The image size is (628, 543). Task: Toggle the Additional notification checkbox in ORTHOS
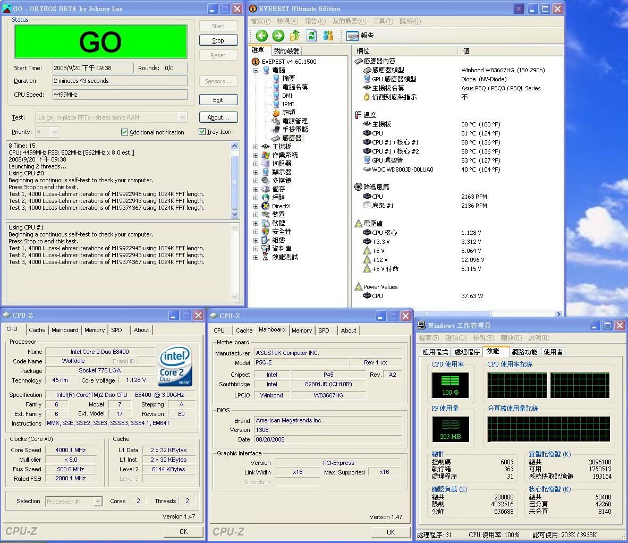[124, 132]
